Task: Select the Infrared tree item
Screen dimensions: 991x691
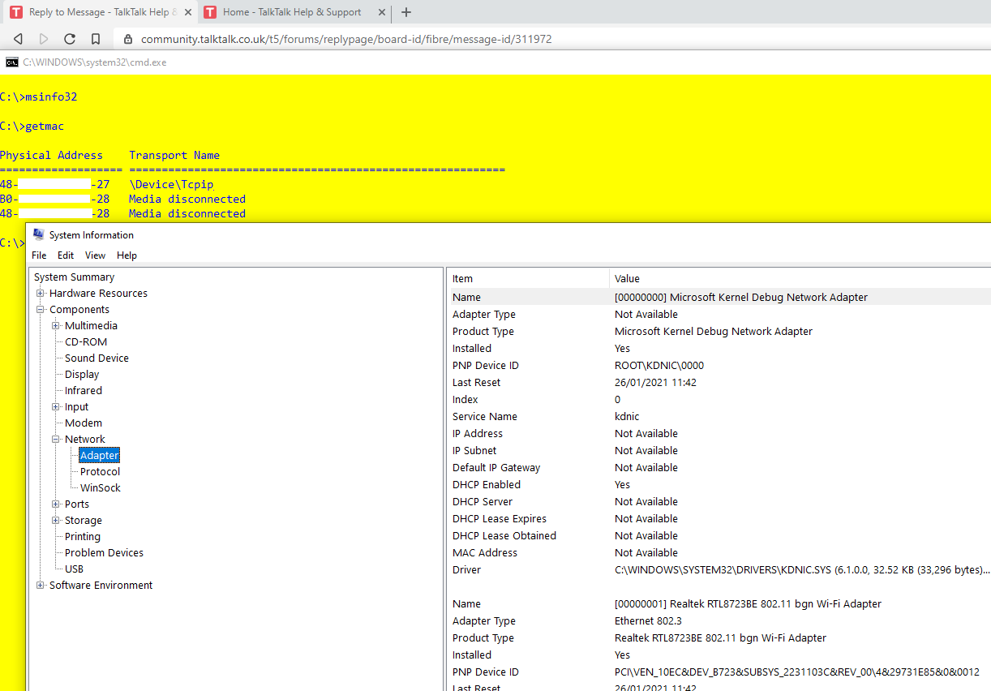Action: coord(84,391)
